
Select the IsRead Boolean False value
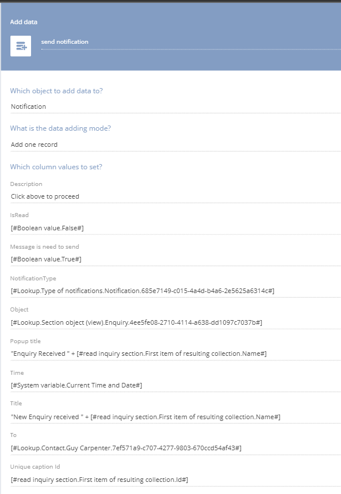(x=175, y=228)
